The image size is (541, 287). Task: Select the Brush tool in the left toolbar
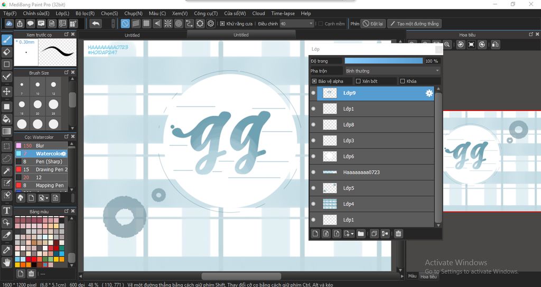click(6, 40)
